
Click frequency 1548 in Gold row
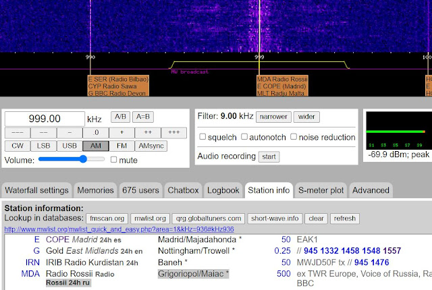[371, 251]
